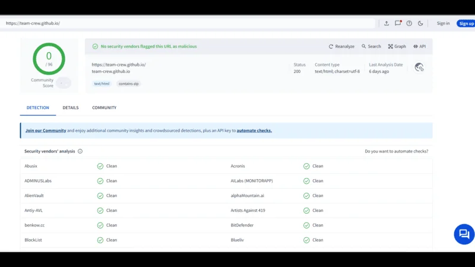Open the live chat bubble icon

pyautogui.click(x=464, y=234)
